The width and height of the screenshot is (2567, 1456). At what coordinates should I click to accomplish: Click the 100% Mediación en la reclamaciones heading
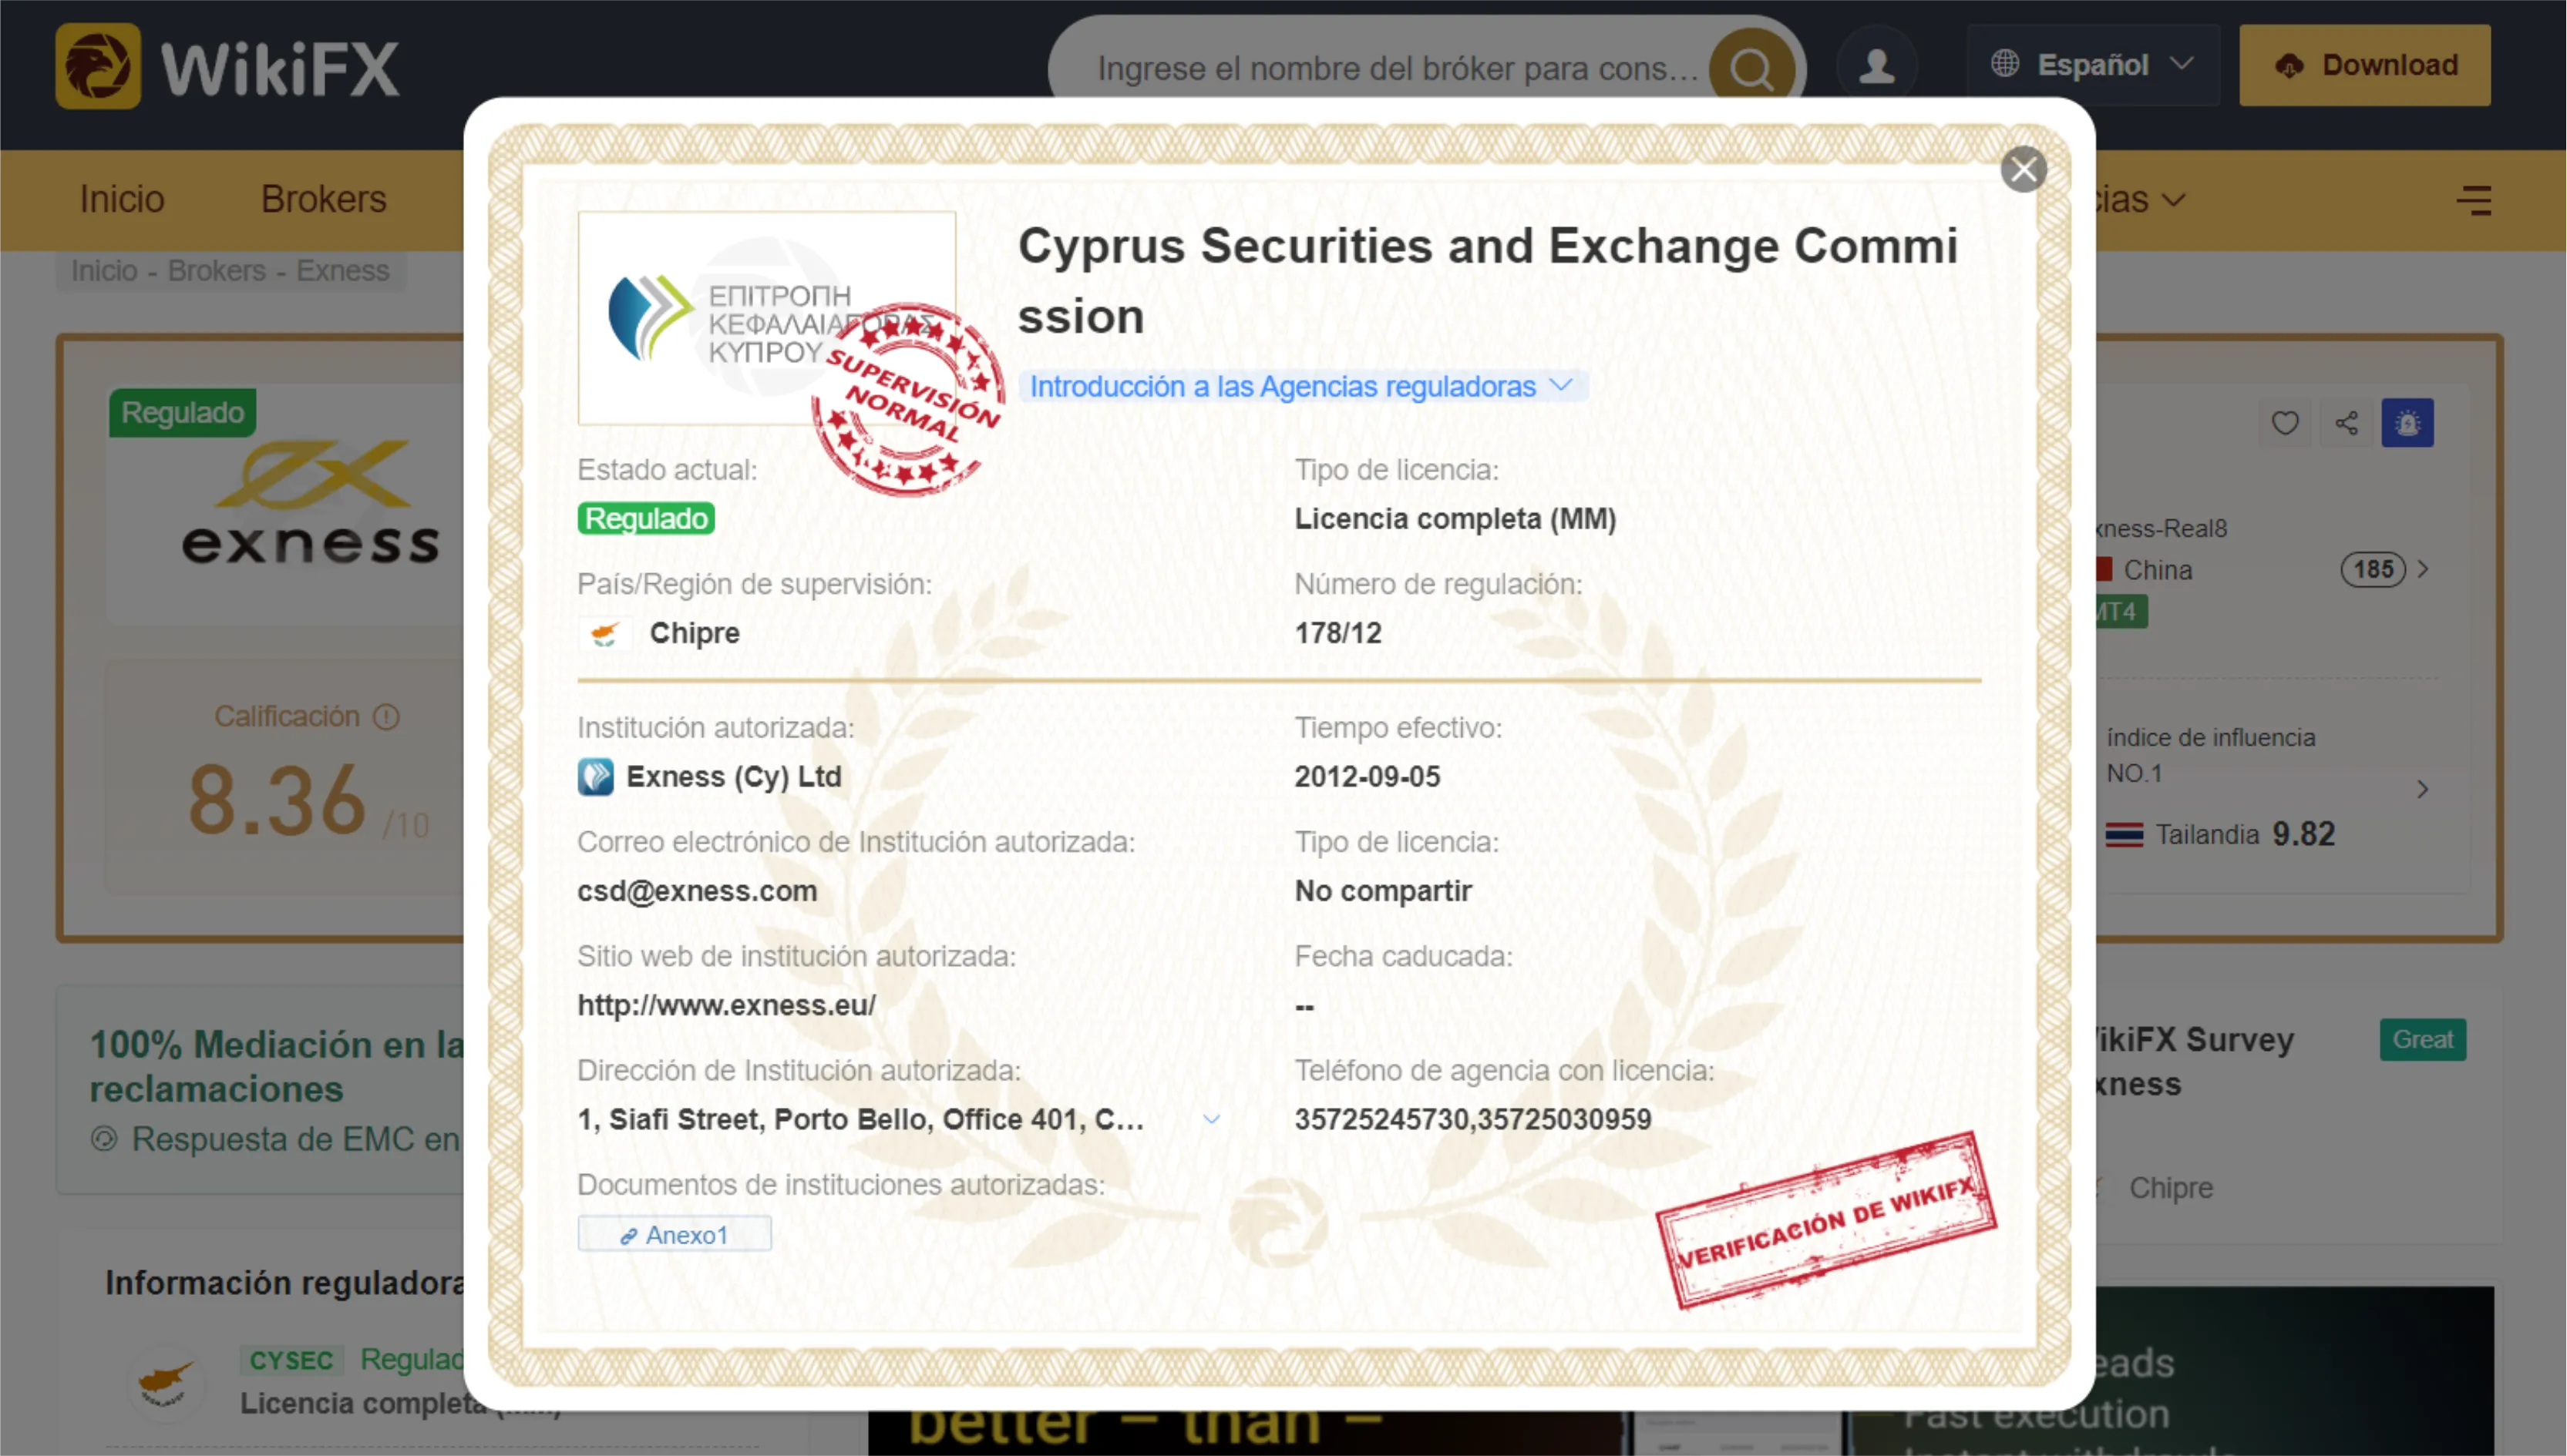tap(277, 1067)
